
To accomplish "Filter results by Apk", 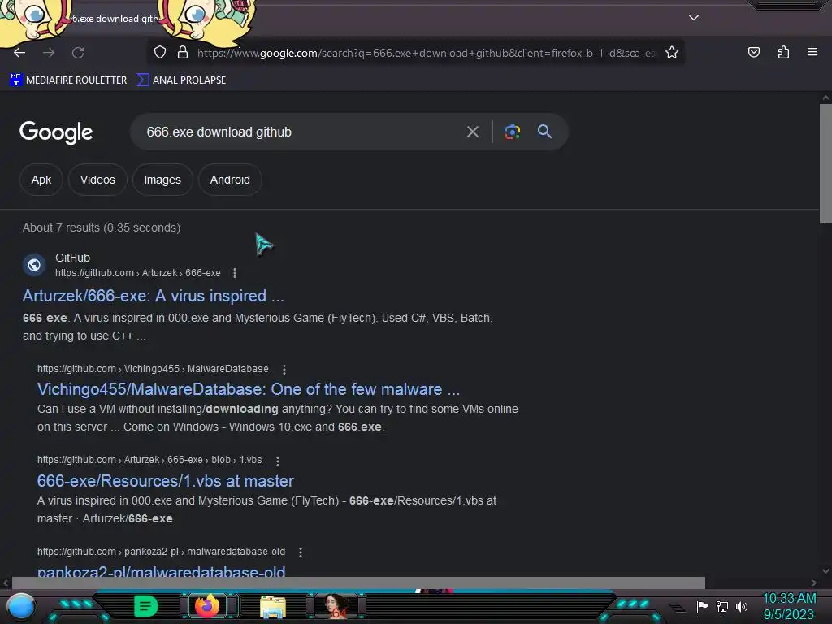I will coord(41,180).
